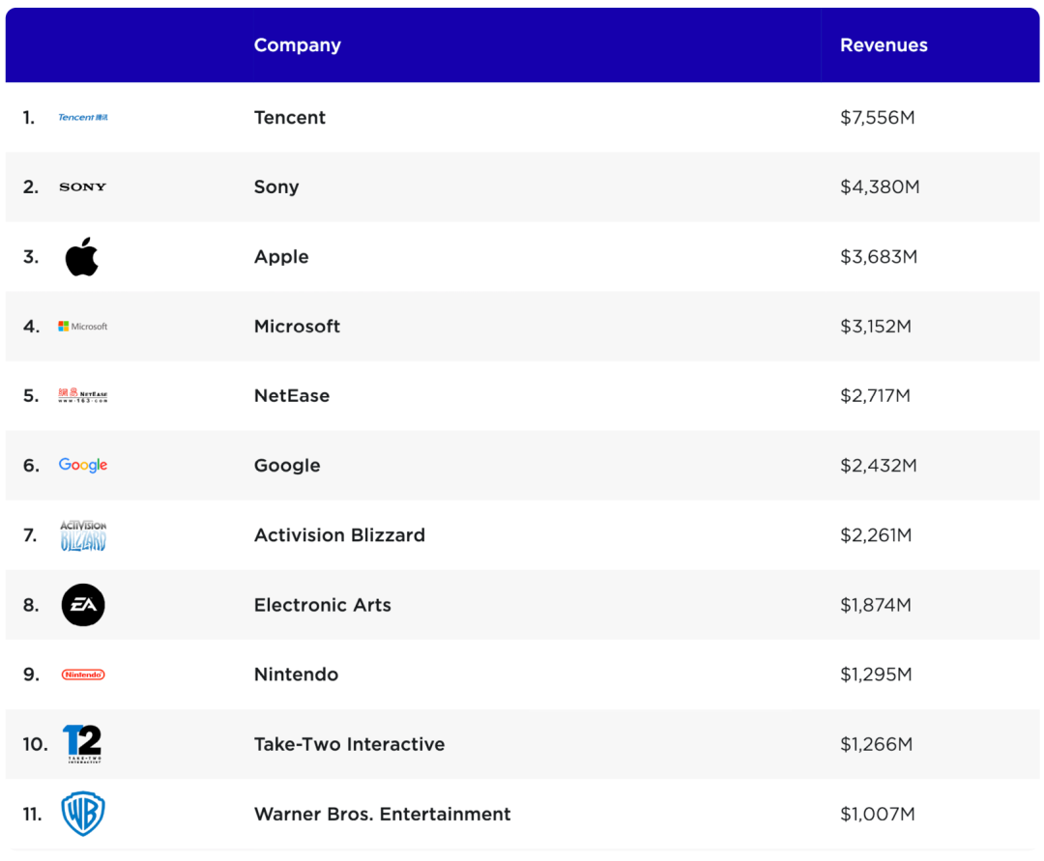This screenshot has height=861, width=1044.
Task: Click Warner Bros. Entertainment name
Action: coord(382,814)
